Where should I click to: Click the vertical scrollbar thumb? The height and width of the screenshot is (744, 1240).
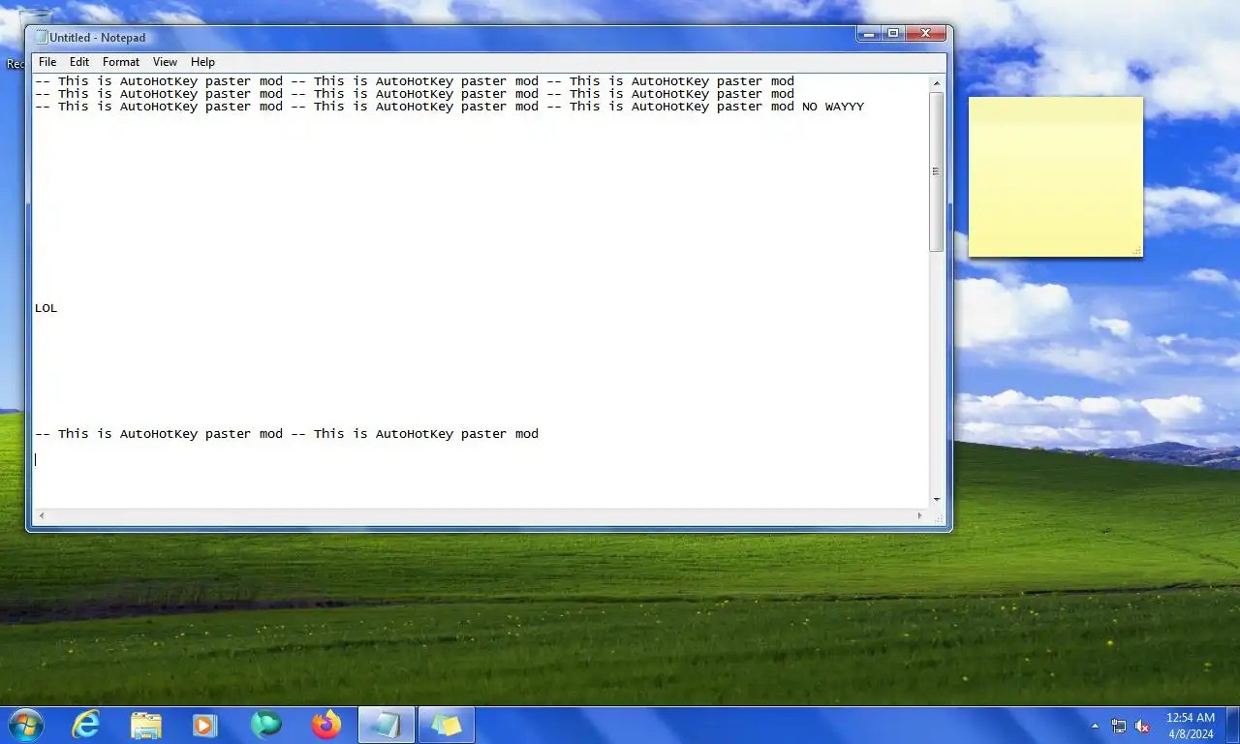coord(937,171)
